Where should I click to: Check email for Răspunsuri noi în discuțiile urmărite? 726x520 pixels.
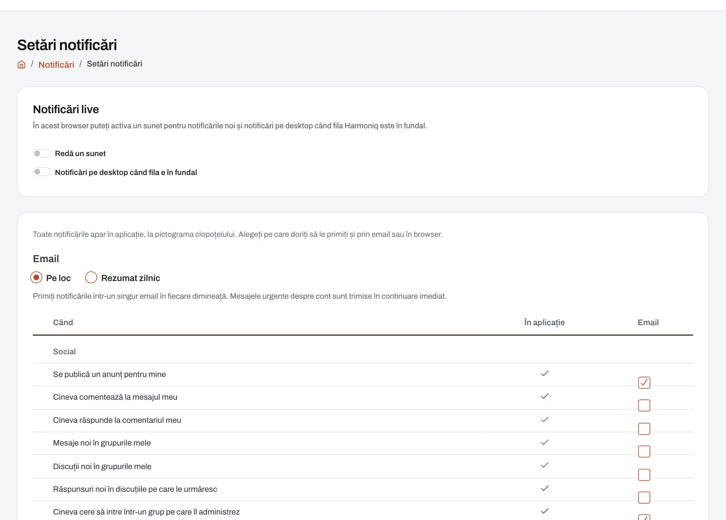coord(644,498)
